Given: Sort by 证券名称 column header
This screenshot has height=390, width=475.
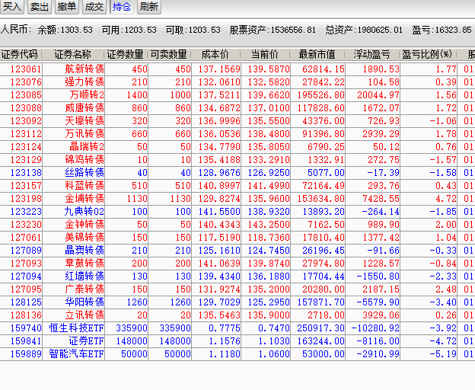Looking at the screenshot, I should coord(73,55).
